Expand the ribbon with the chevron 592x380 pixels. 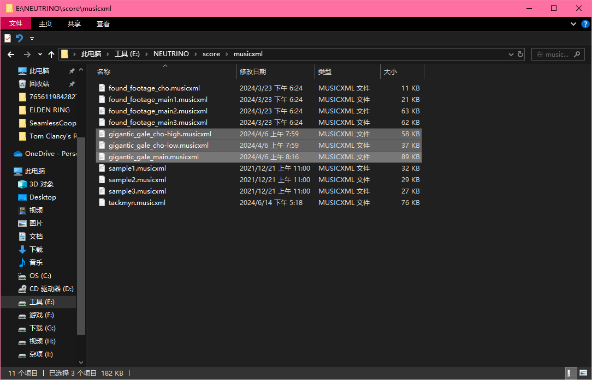pos(573,24)
